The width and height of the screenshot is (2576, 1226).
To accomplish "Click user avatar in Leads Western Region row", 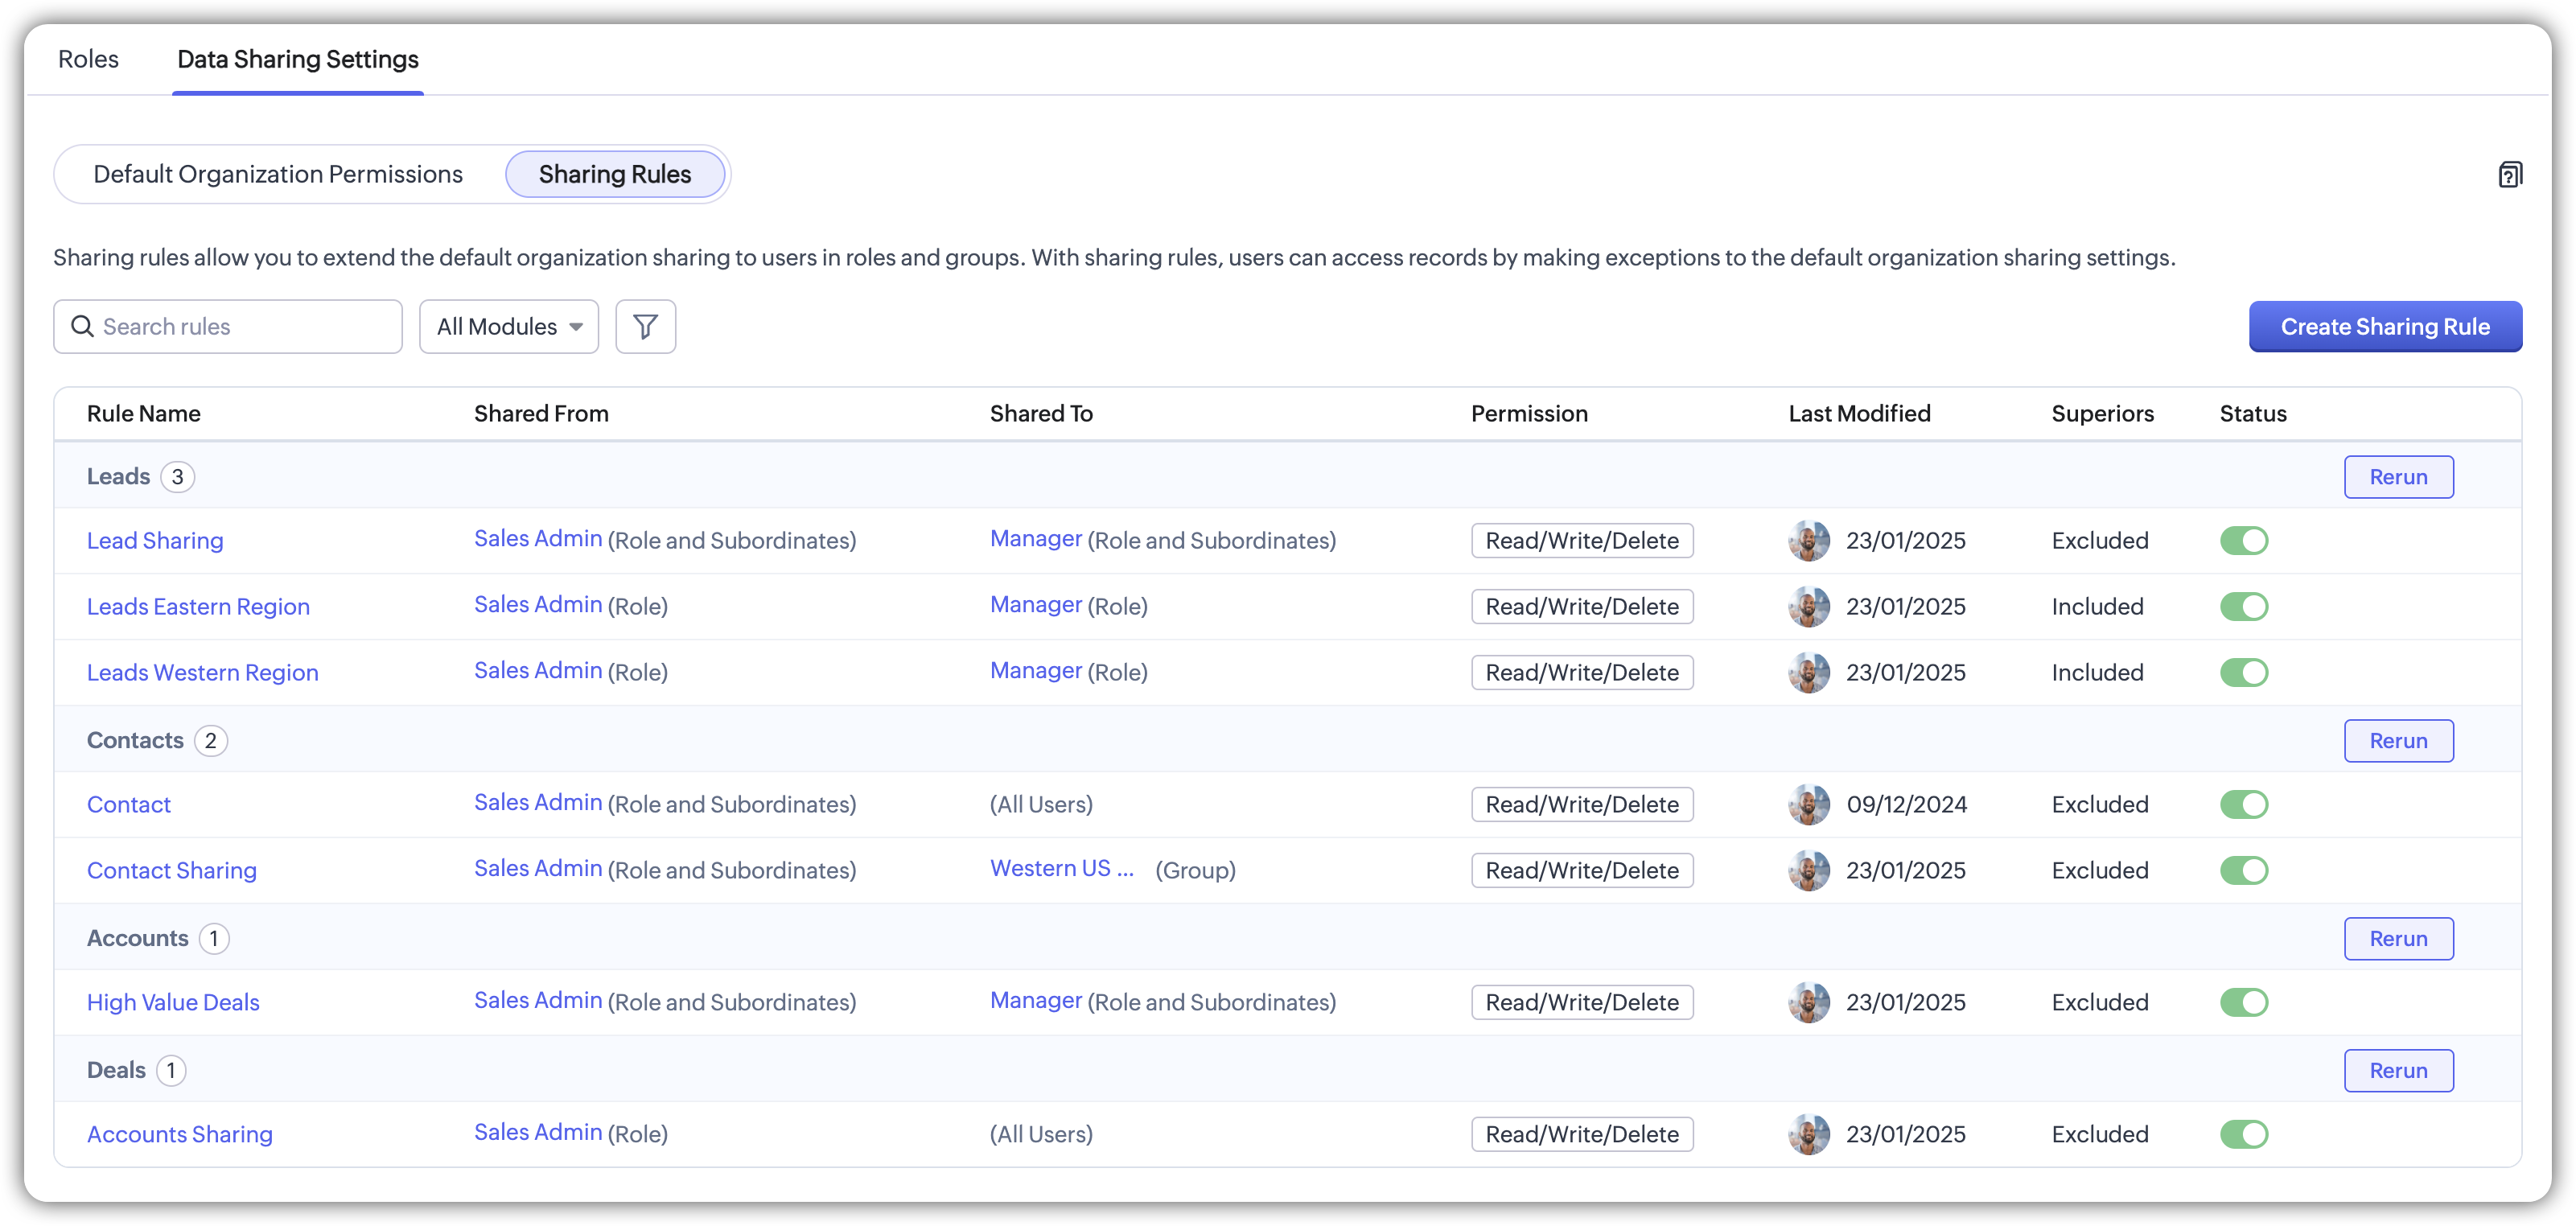I will pyautogui.click(x=1808, y=673).
